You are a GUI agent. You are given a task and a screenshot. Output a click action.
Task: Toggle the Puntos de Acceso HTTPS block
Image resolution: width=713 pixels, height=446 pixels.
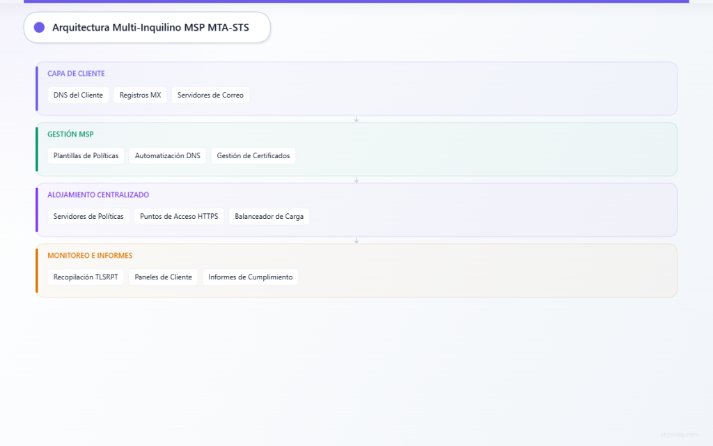pos(178,216)
